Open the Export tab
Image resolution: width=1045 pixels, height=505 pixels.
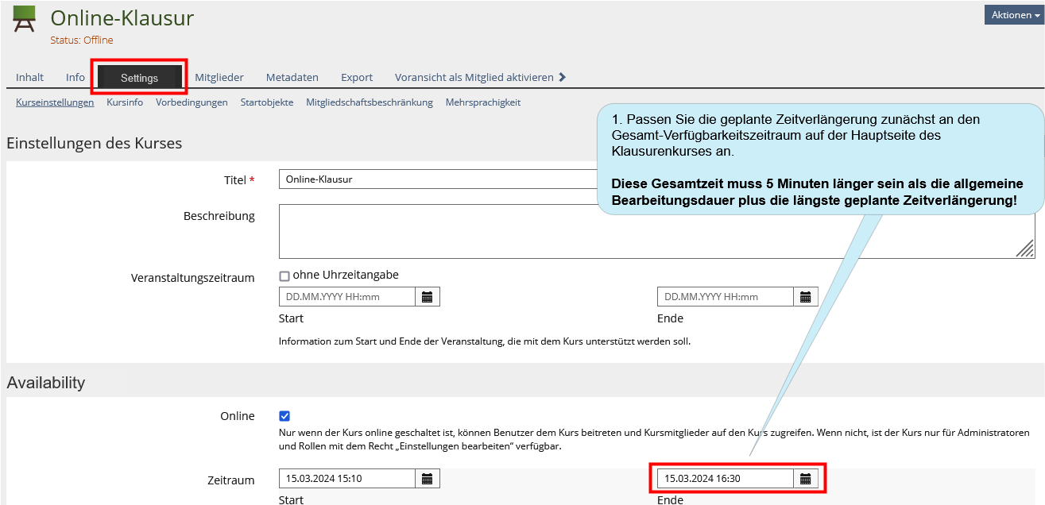[x=357, y=77]
